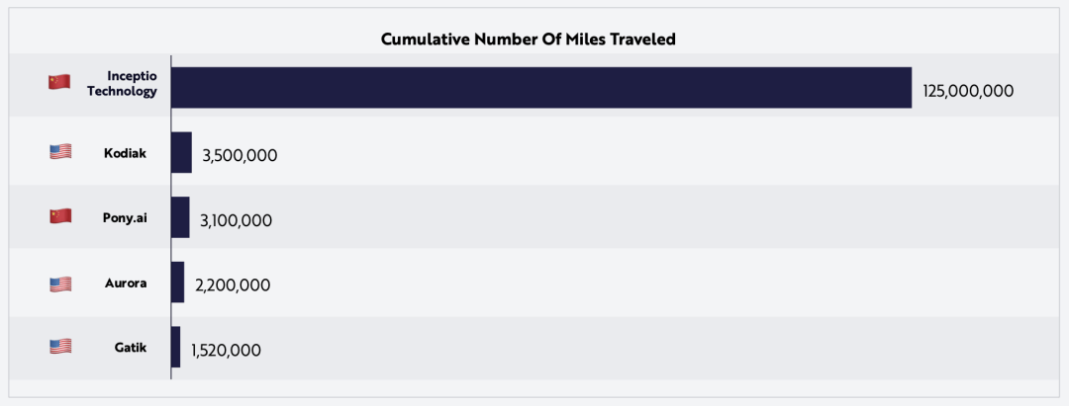Click the Inceptio Technology label

click(122, 83)
